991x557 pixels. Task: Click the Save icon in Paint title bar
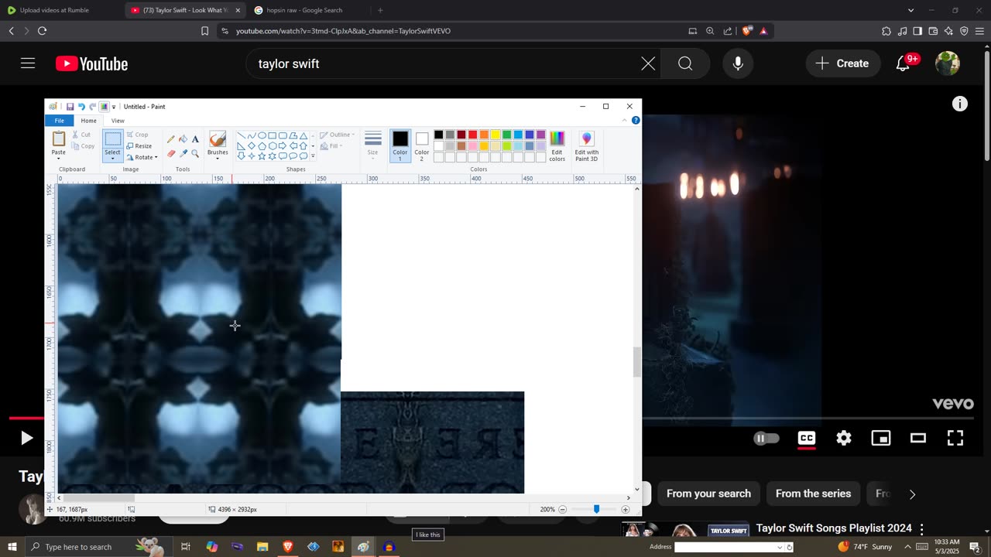tap(70, 107)
